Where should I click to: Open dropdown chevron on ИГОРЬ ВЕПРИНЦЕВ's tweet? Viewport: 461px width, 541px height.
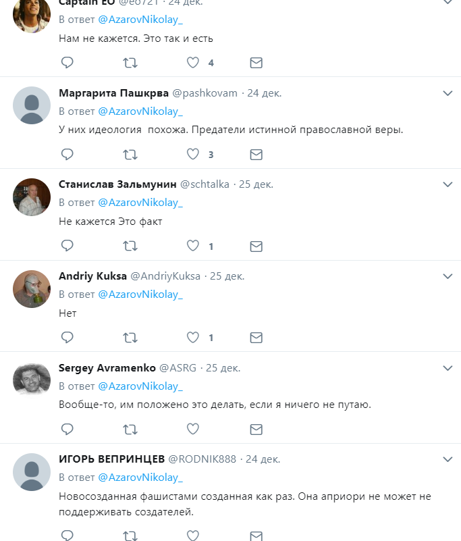coord(448,459)
